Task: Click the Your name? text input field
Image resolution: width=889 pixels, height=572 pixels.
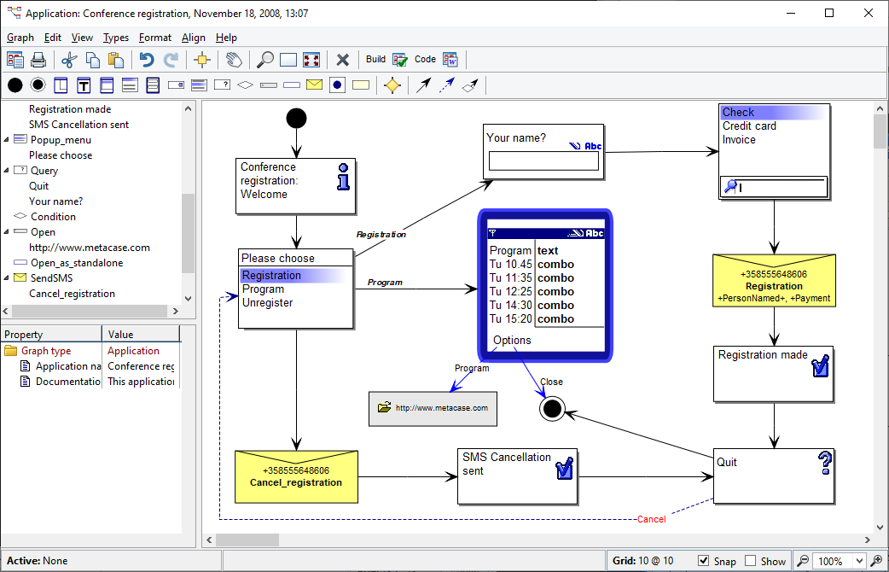Action: (x=543, y=161)
